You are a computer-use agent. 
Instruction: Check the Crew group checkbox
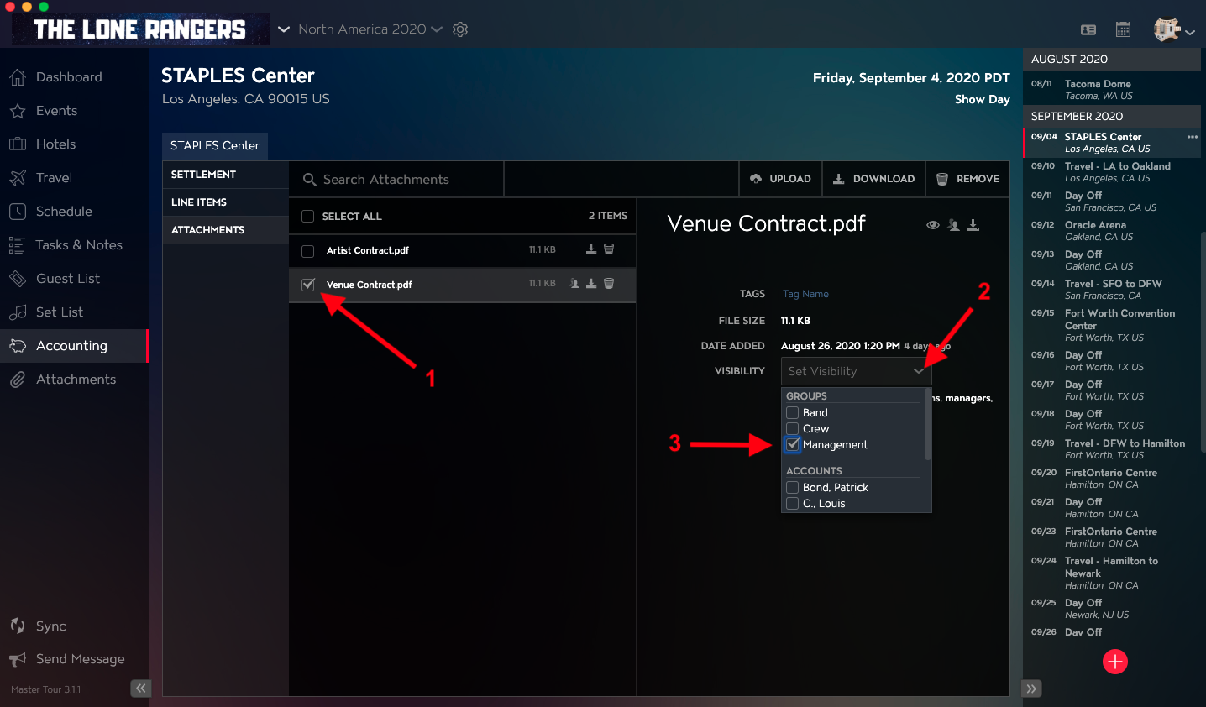792,429
